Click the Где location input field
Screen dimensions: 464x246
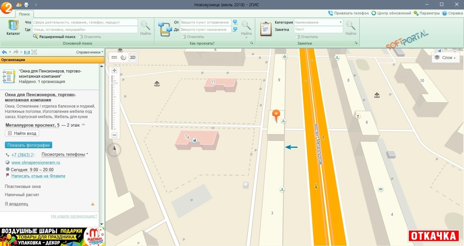(85, 29)
